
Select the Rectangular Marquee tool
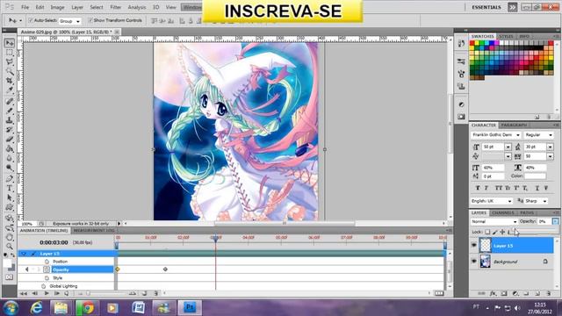coord(10,53)
